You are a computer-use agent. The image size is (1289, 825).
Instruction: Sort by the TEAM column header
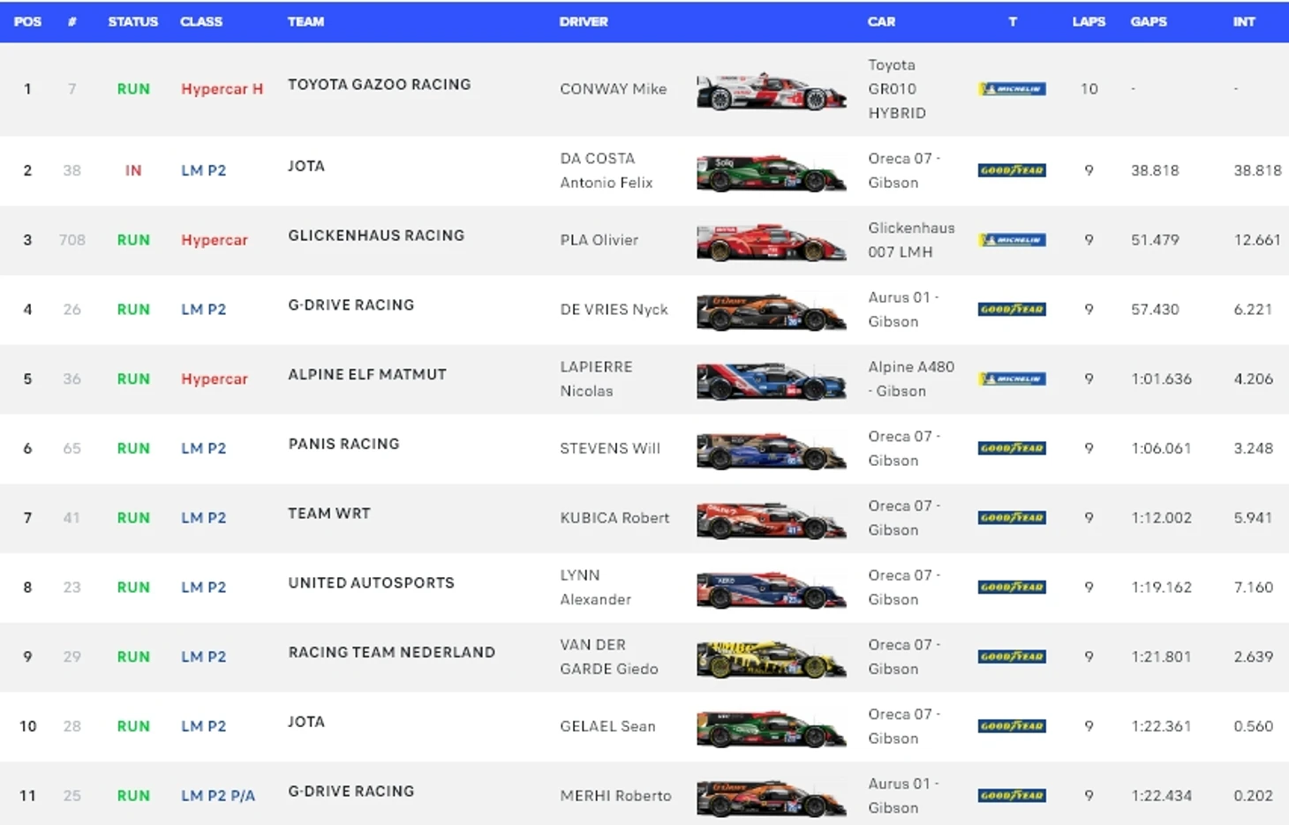pos(305,21)
